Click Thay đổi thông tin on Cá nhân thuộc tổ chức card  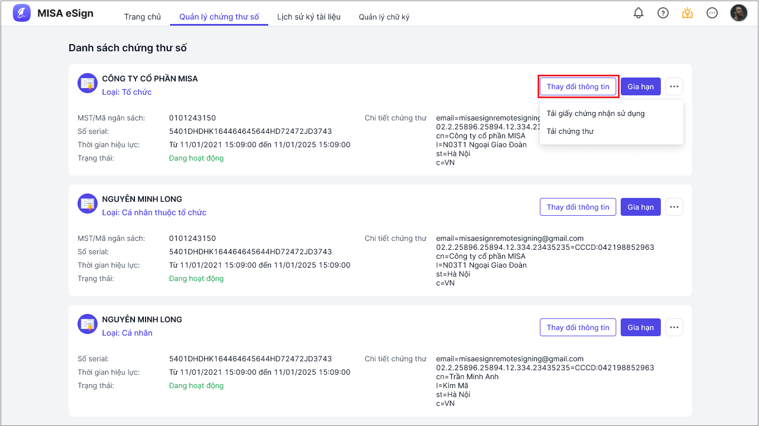click(x=578, y=207)
